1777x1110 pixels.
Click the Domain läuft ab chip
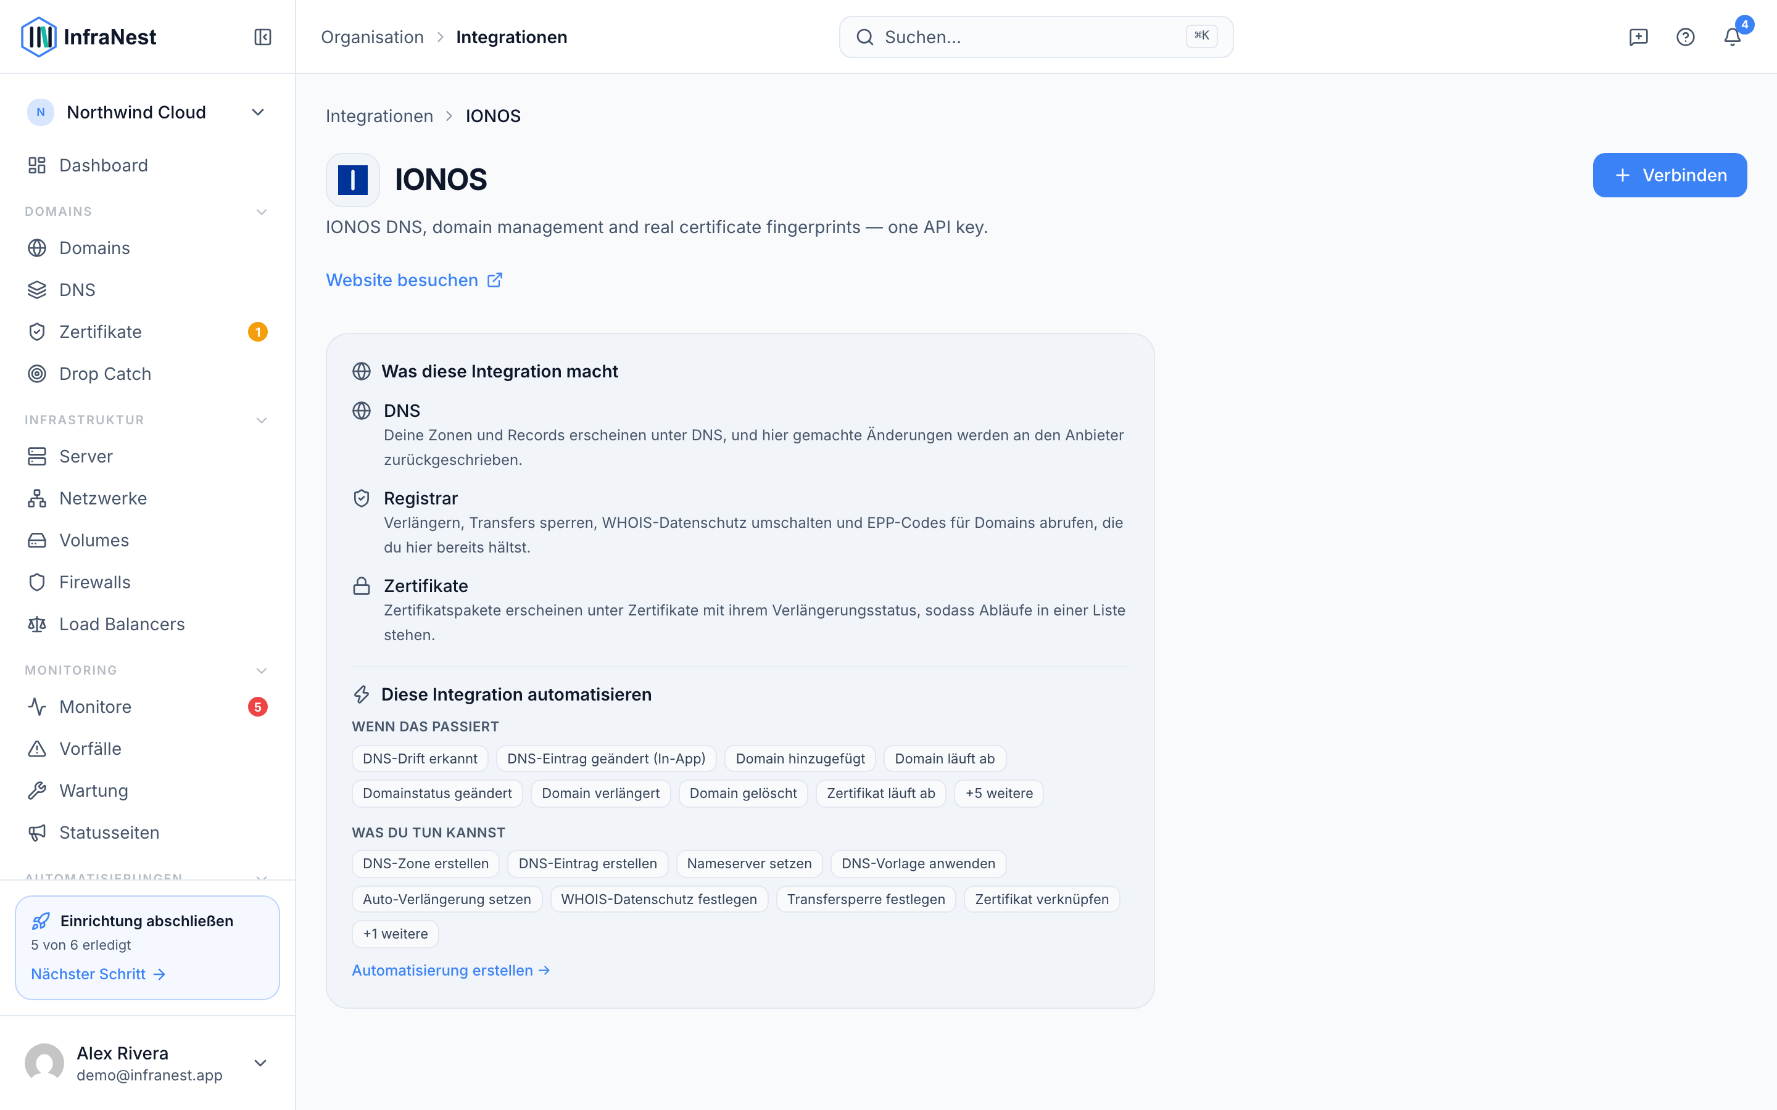click(x=945, y=758)
